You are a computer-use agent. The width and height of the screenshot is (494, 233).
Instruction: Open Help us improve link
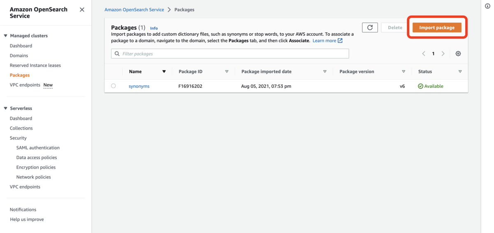click(x=27, y=219)
